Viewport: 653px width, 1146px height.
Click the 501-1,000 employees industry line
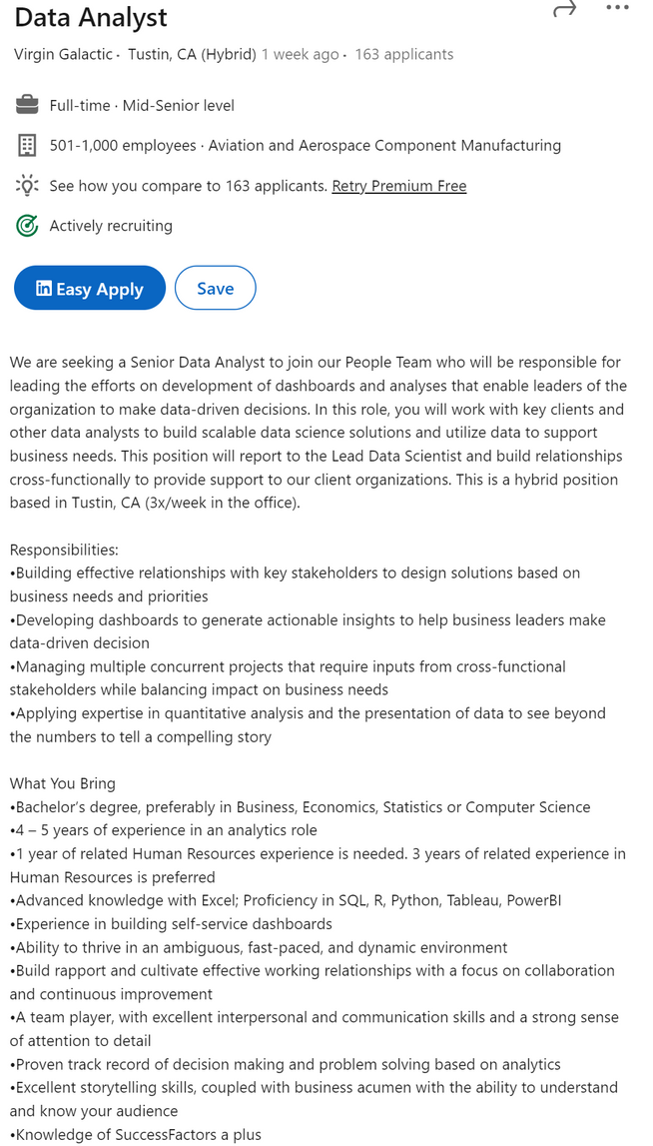point(304,145)
